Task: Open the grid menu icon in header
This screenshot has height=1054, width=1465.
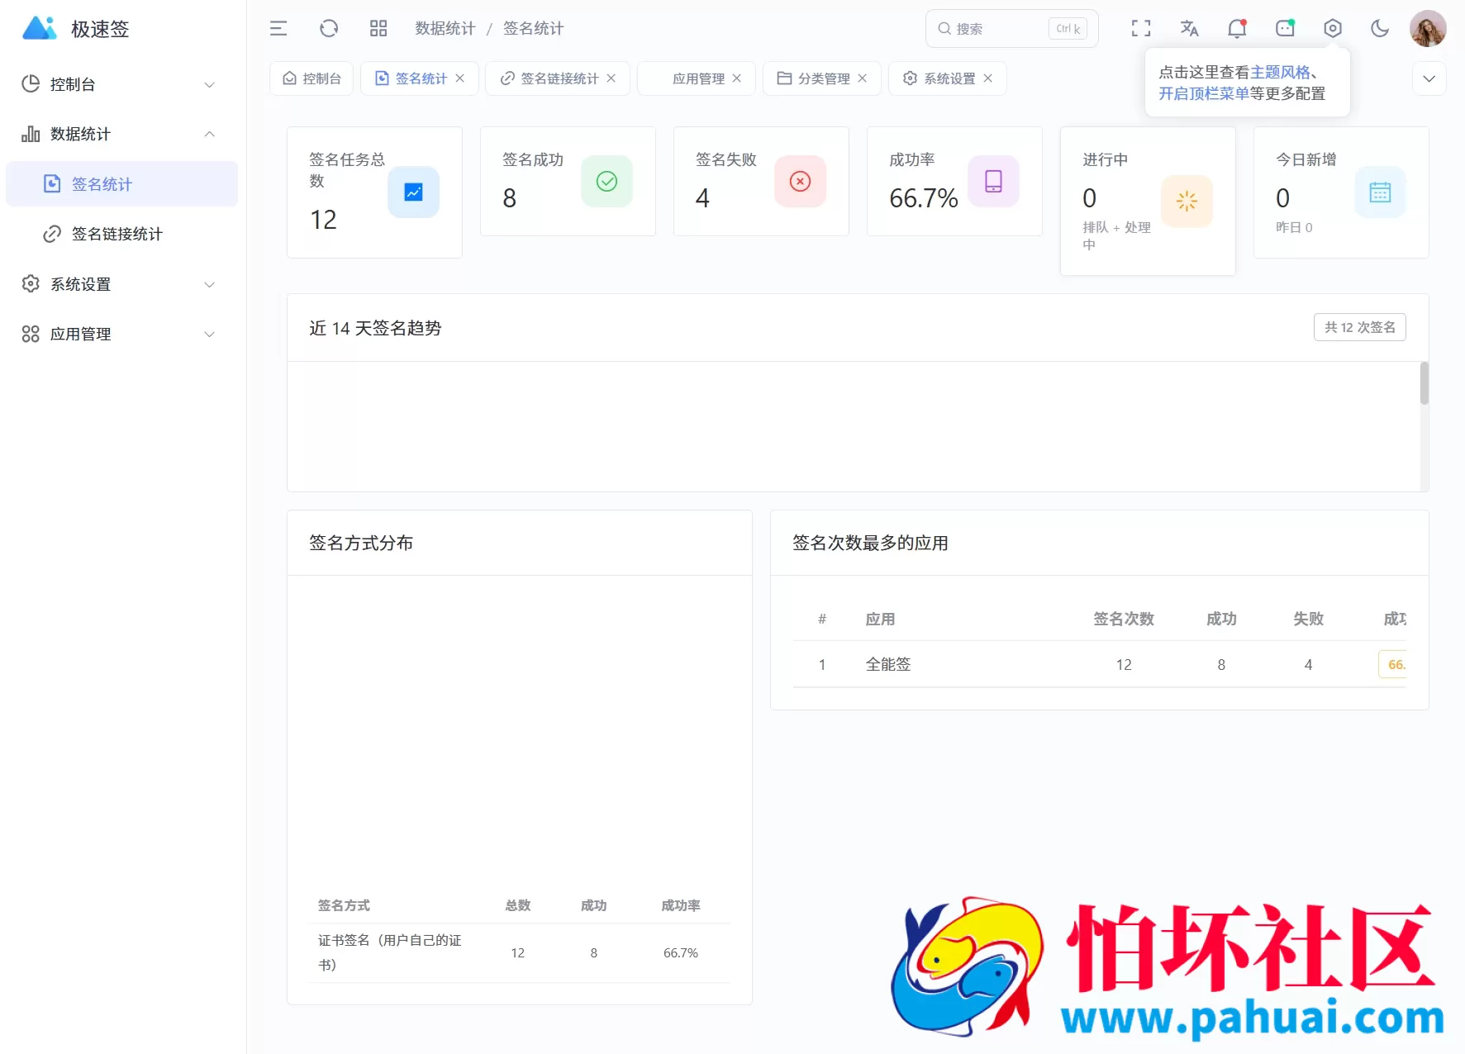Action: tap(378, 29)
